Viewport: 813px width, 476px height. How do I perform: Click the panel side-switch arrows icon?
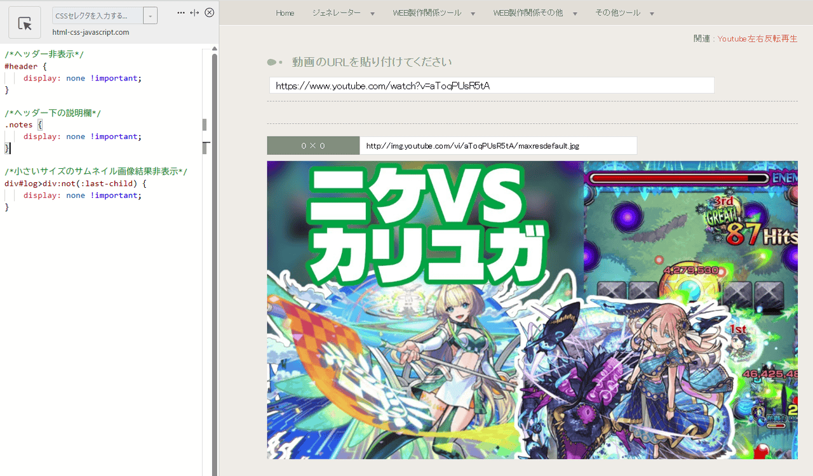[x=195, y=13]
